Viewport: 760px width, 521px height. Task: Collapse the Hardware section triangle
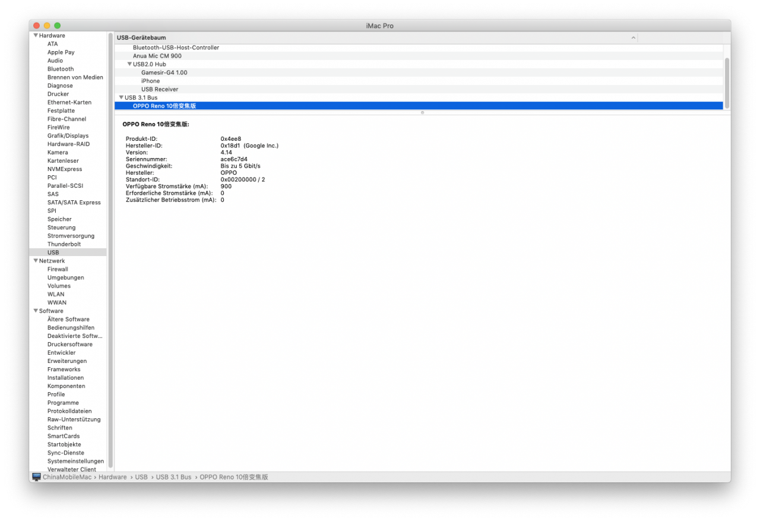pyautogui.click(x=36, y=36)
